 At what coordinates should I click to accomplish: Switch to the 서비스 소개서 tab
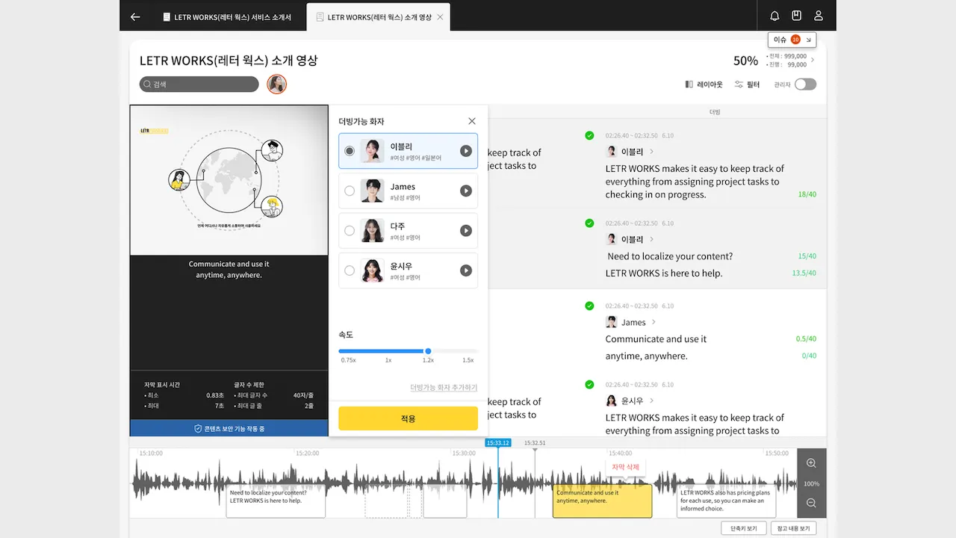pyautogui.click(x=227, y=16)
